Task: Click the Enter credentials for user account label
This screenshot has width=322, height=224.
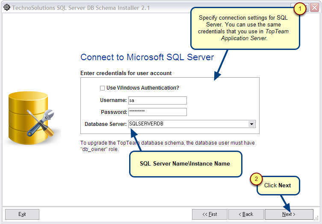Action: click(x=126, y=73)
